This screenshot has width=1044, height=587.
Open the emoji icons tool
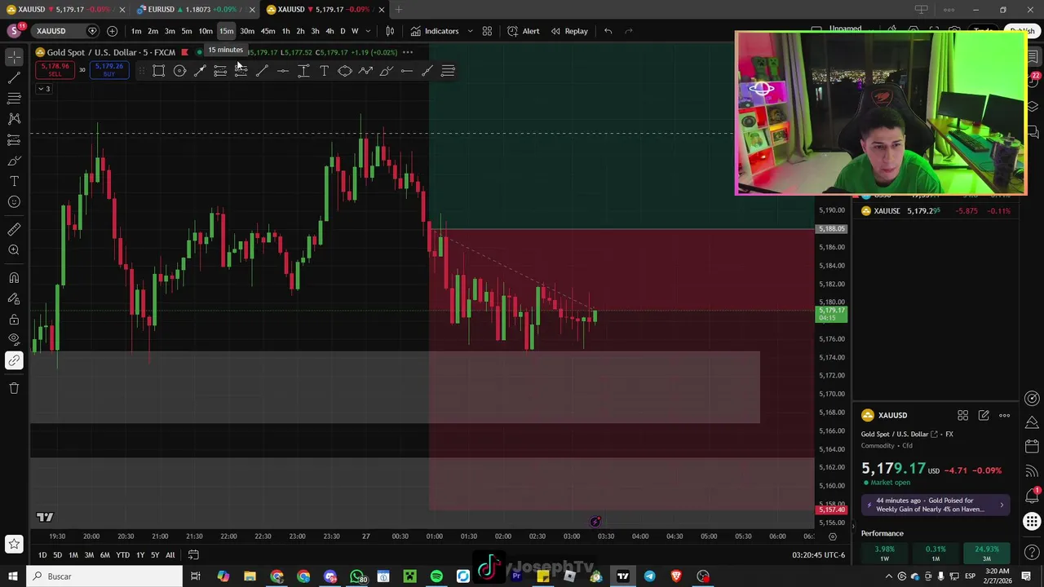[x=14, y=202]
